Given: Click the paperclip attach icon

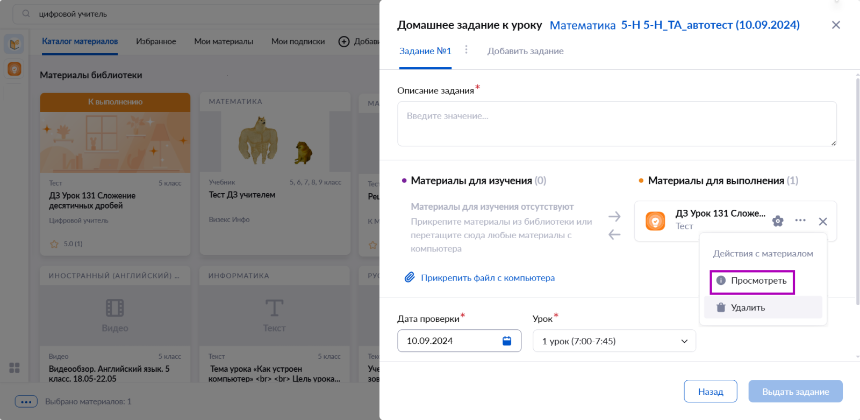Looking at the screenshot, I should (x=410, y=277).
